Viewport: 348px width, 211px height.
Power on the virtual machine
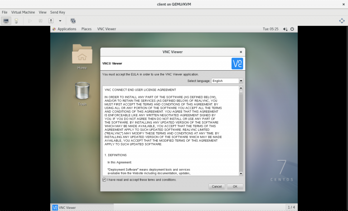[30, 21]
